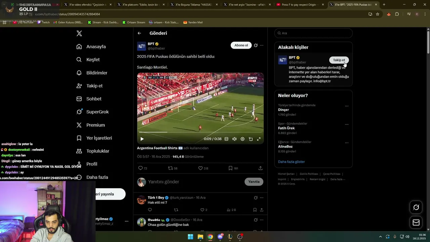Open Takip et in the sidebar
This screenshot has width=430, height=242.
coord(89,86)
